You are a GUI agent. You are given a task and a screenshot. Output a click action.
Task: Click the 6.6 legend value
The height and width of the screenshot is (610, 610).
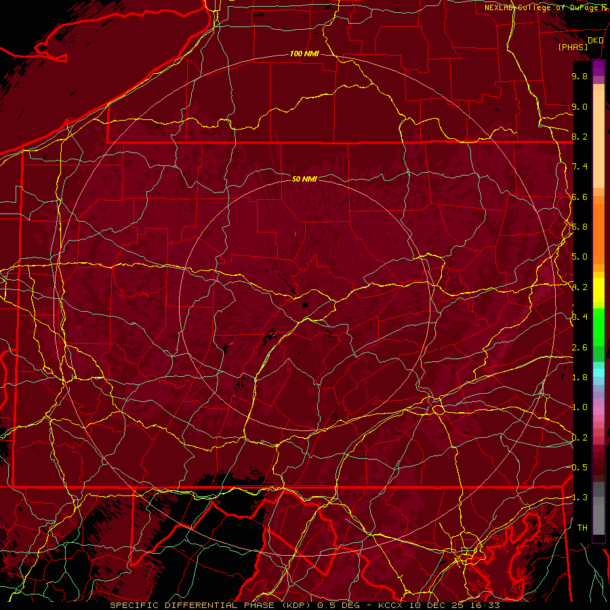pyautogui.click(x=579, y=197)
